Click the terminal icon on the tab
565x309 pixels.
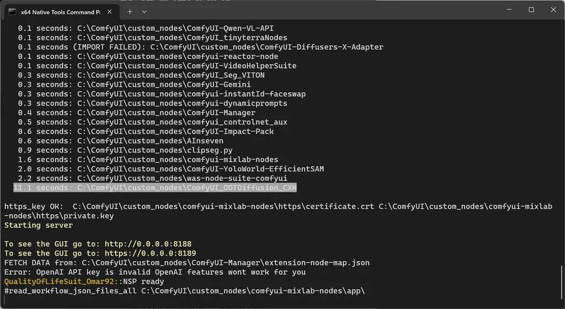(x=12, y=12)
